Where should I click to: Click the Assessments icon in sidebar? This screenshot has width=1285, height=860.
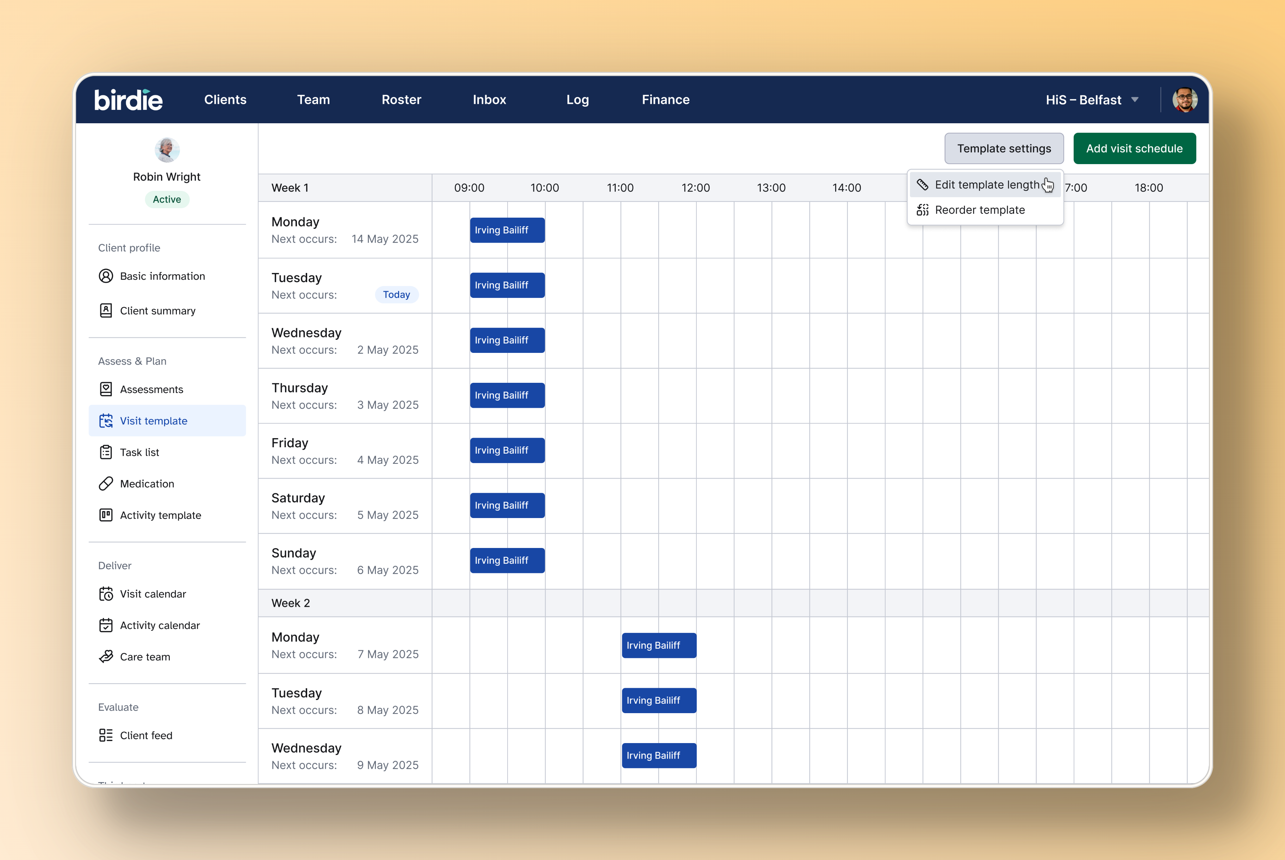coord(106,390)
